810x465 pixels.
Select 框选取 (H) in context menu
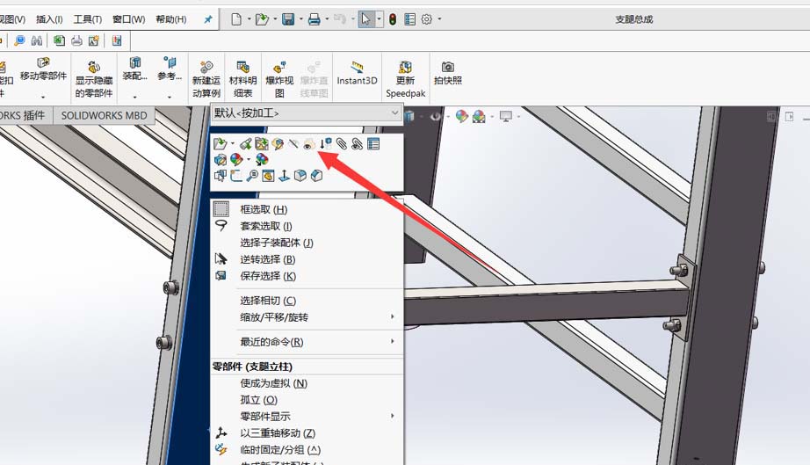click(x=307, y=209)
